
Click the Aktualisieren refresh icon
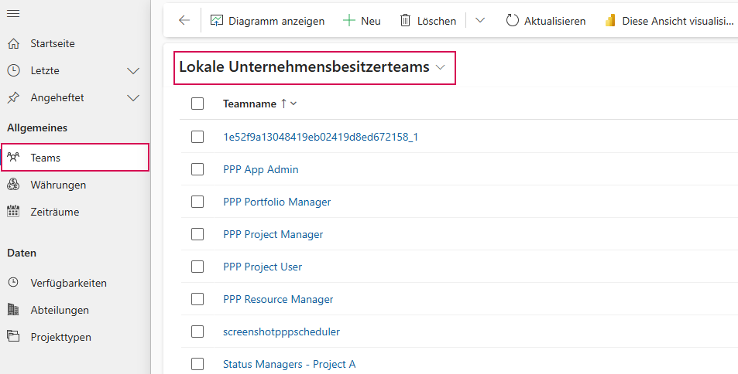click(x=512, y=21)
